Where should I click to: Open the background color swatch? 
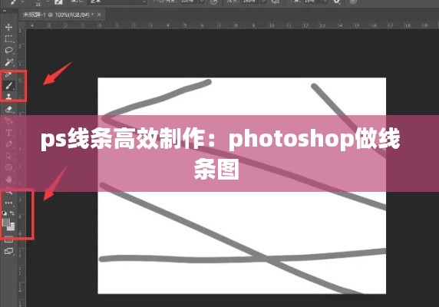pyautogui.click(x=12, y=227)
